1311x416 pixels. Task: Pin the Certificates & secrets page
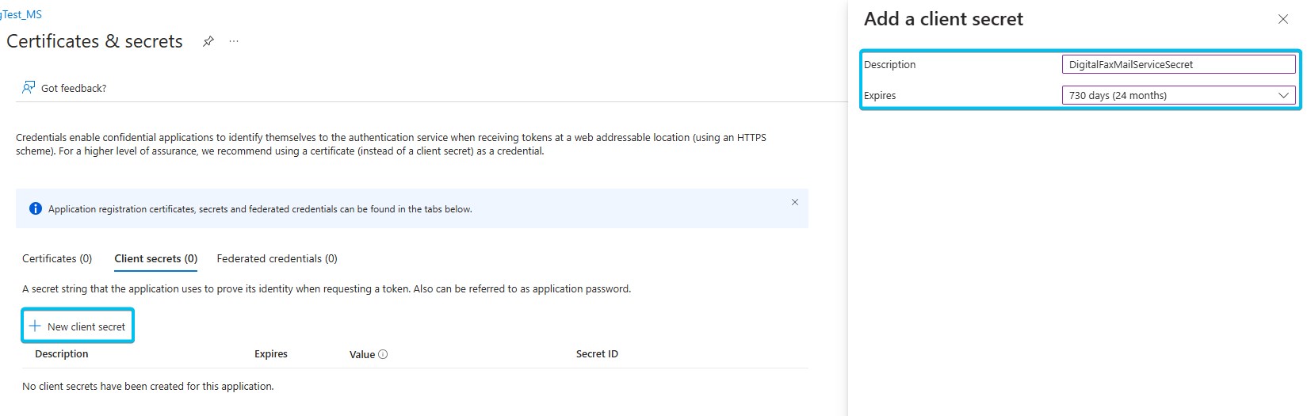coord(208,41)
